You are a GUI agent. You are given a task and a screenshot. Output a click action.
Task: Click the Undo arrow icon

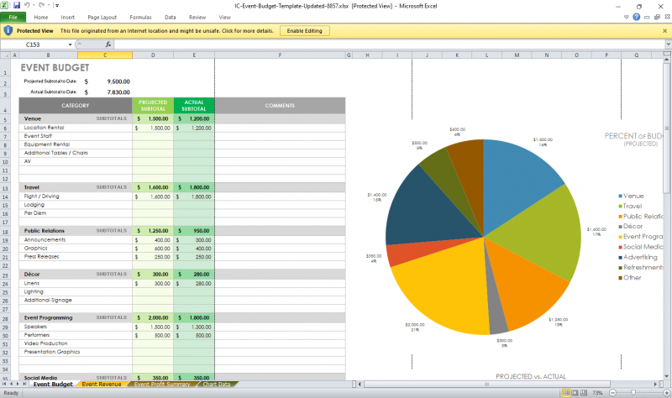(27, 6)
